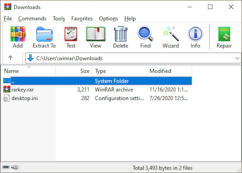Expand the address path dropdown

(237, 58)
